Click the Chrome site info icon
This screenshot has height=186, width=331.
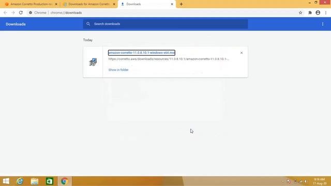coord(31,12)
